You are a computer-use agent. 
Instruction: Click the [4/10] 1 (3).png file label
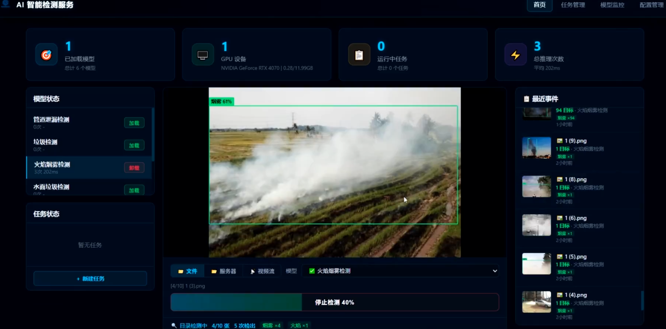188,286
